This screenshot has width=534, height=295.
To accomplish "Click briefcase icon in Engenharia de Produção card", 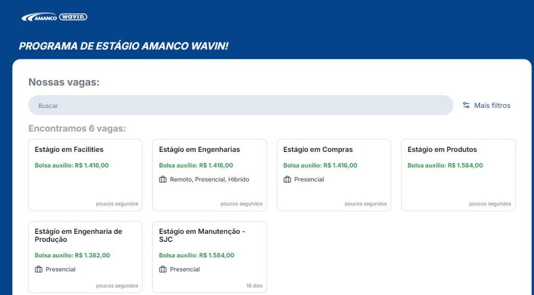I will [x=39, y=269].
